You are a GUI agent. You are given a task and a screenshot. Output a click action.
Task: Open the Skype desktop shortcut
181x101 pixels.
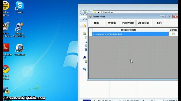[20, 7]
